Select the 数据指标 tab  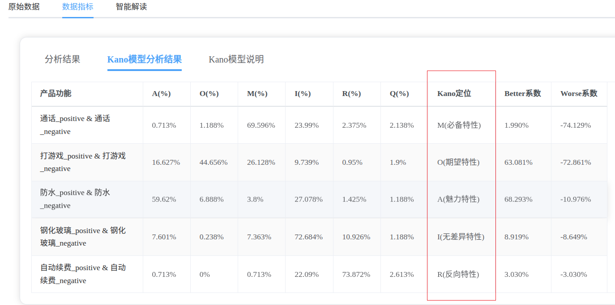[77, 7]
